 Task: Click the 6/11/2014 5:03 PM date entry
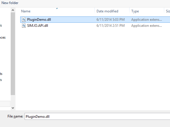[x=110, y=20]
